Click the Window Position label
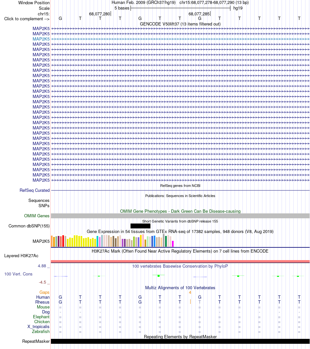This screenshot has height=349, width=310. (x=34, y=3)
